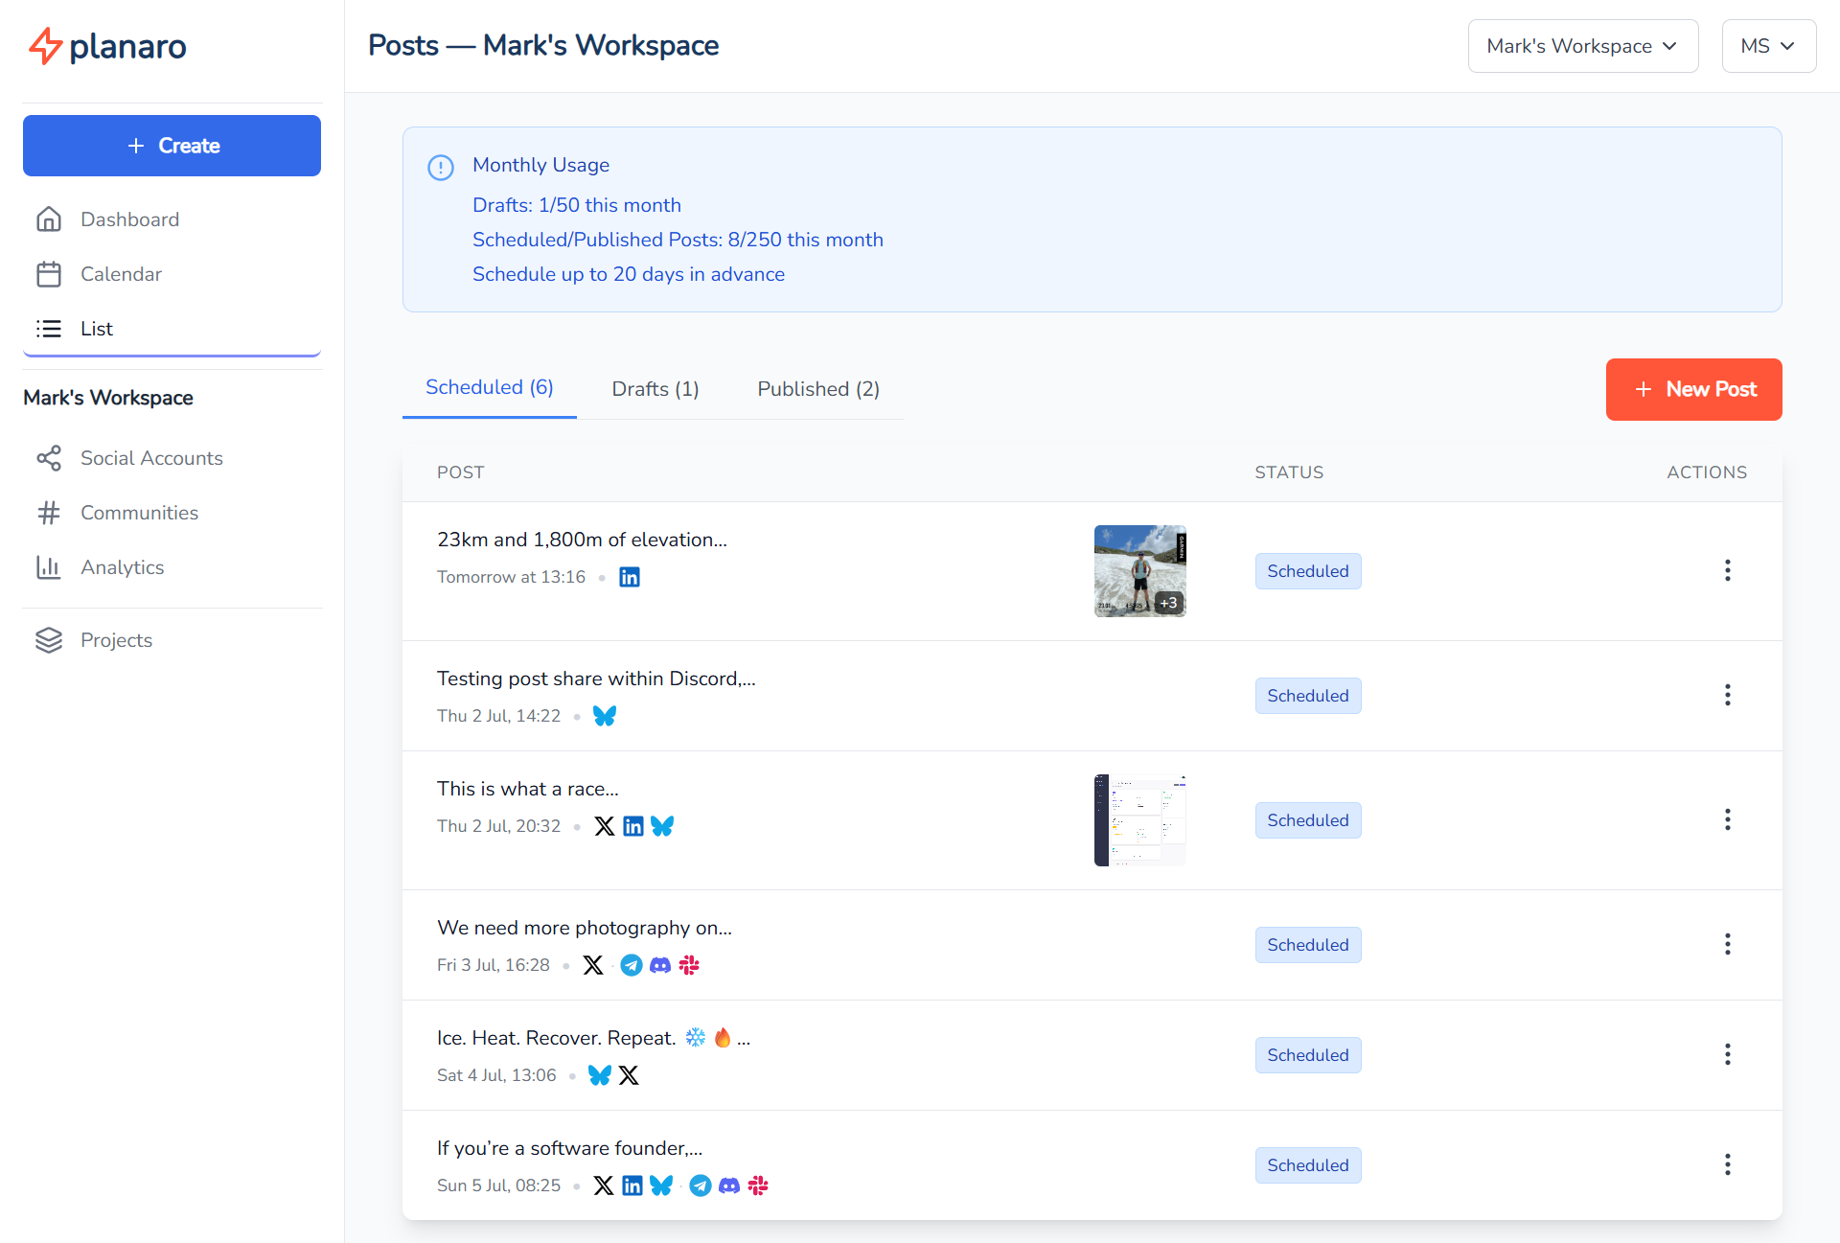The image size is (1840, 1243).
Task: Click X icon on the photography post
Action: [593, 965]
